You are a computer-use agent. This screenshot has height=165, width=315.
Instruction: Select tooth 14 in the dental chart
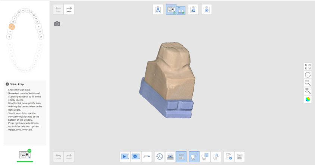click(x=15, y=18)
